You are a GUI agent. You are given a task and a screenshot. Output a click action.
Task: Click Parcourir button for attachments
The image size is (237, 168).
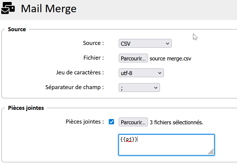coord(133,122)
